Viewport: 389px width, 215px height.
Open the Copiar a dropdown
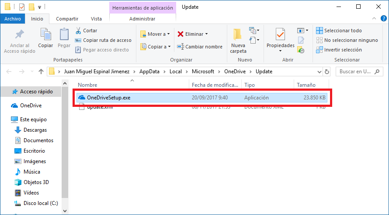[x=156, y=47]
